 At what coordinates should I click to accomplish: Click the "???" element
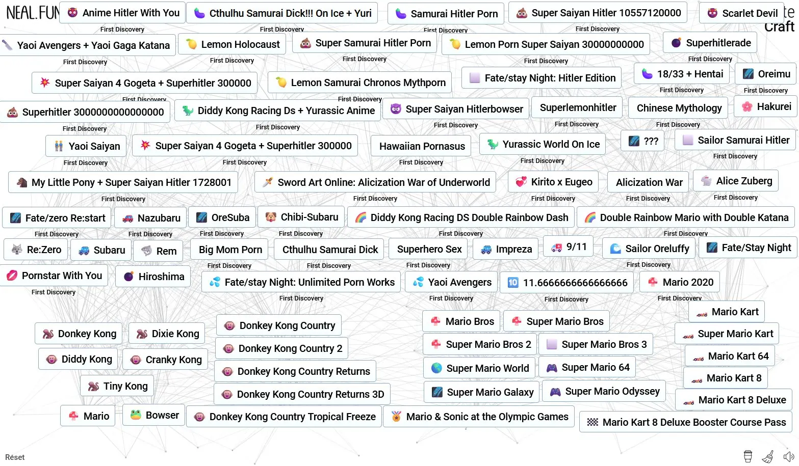pyautogui.click(x=642, y=141)
